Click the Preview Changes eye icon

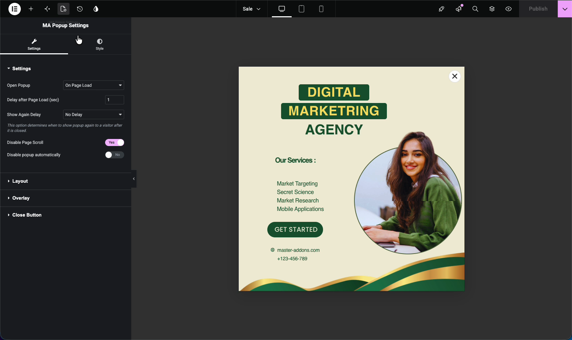[509, 9]
